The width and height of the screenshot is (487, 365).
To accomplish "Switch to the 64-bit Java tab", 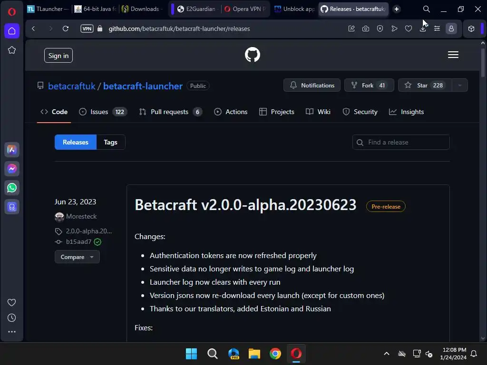I will [96, 9].
